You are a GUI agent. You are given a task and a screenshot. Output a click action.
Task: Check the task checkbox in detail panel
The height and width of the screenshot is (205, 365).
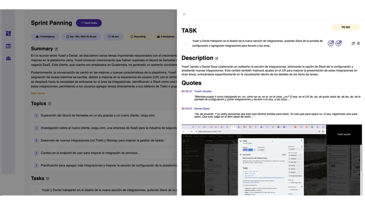point(186,43)
